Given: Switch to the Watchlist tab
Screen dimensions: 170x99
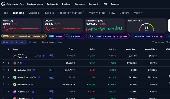Looking at the screenshot, I should [35, 13].
